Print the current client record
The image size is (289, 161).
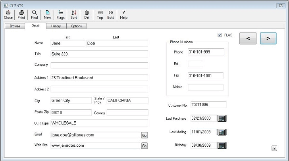21,15
